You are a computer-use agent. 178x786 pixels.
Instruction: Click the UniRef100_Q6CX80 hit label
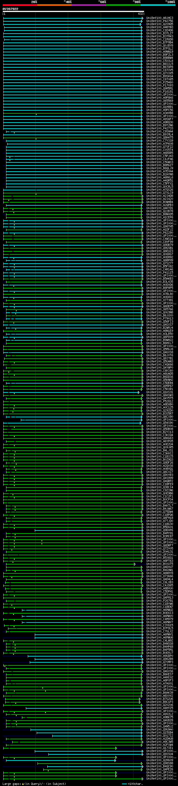pos(159,417)
